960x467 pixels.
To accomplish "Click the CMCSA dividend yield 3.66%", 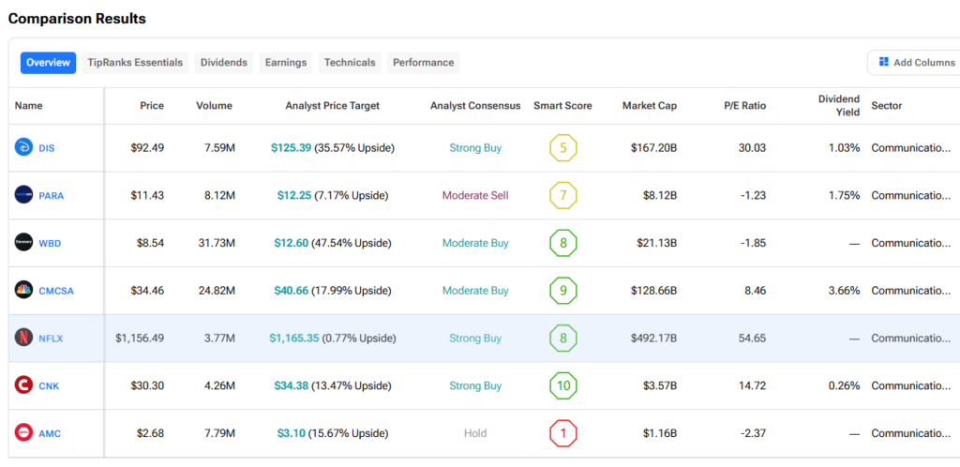I will (x=846, y=290).
